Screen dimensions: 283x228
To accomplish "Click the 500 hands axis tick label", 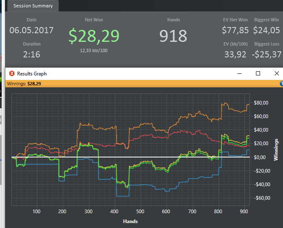I will [x=140, y=211].
